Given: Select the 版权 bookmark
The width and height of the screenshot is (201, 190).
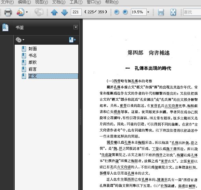Looking at the screenshot, I should (x=33, y=62).
